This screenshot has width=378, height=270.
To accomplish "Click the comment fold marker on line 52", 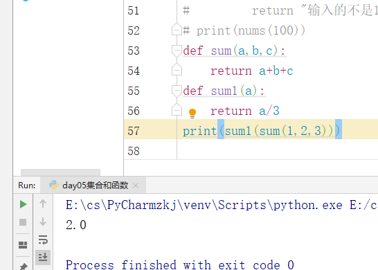I will (177, 30).
